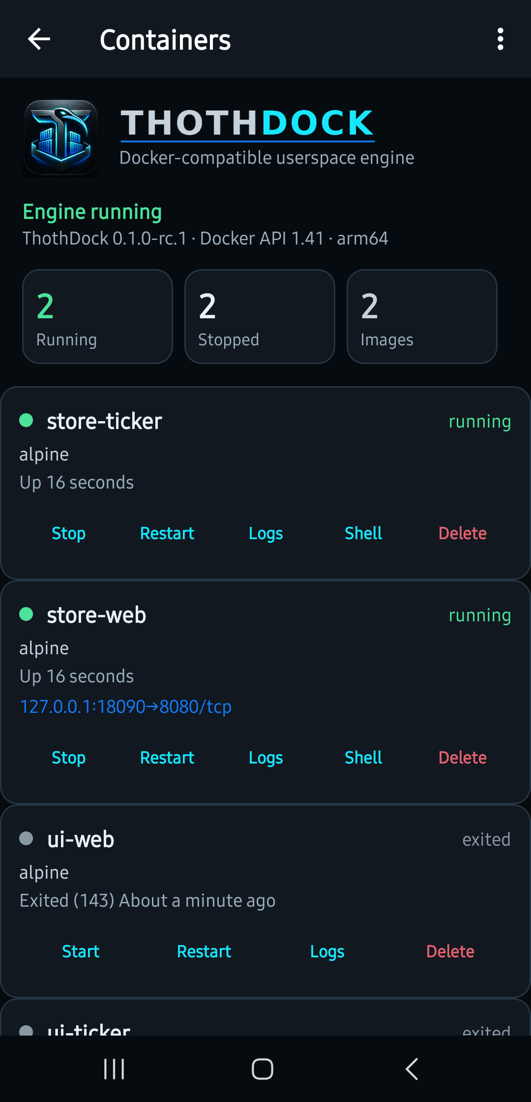Tap the gray status dot of ui-web
Viewport: 531px width, 1102px height.
click(x=26, y=838)
